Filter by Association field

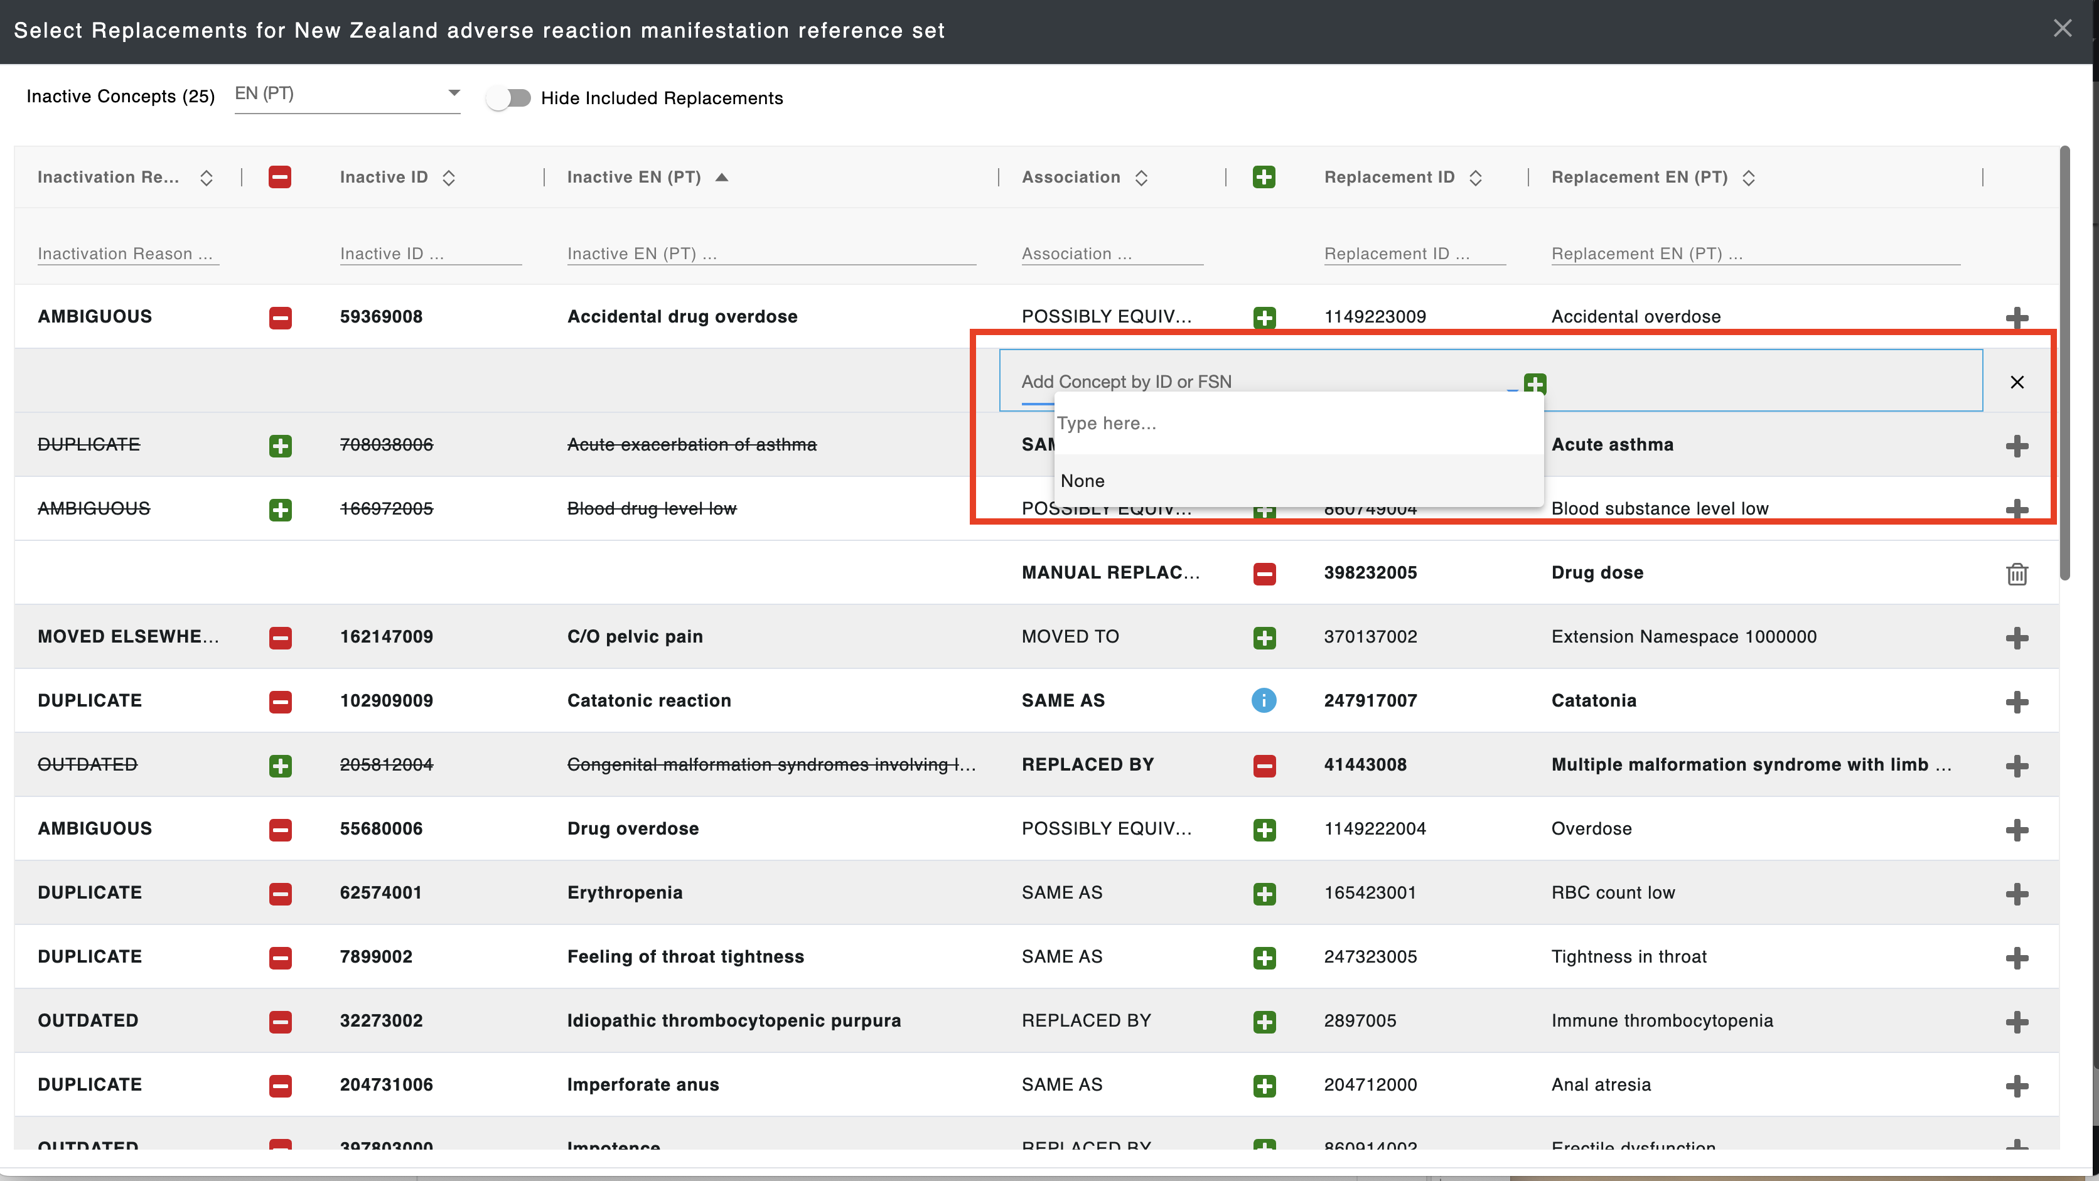(x=1112, y=254)
